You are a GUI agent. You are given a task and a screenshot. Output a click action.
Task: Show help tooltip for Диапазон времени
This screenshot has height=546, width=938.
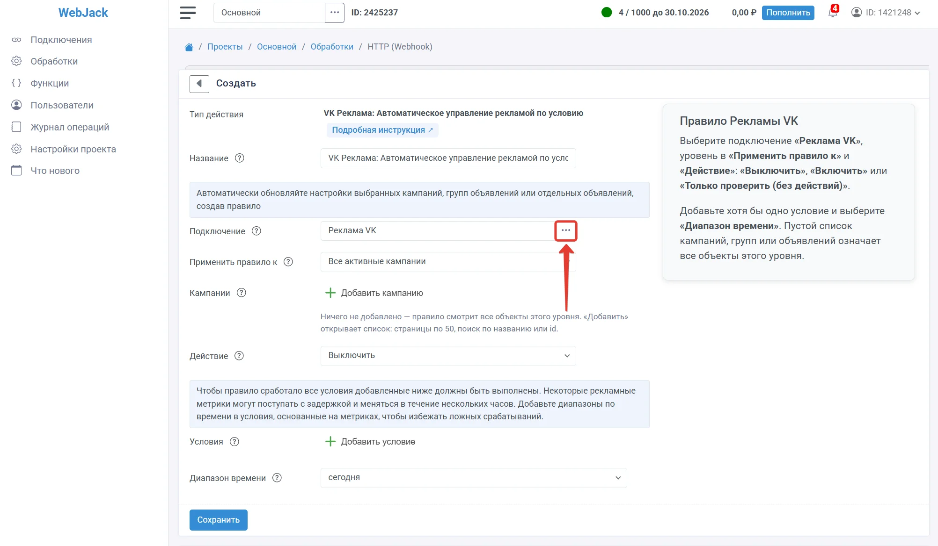click(x=277, y=478)
